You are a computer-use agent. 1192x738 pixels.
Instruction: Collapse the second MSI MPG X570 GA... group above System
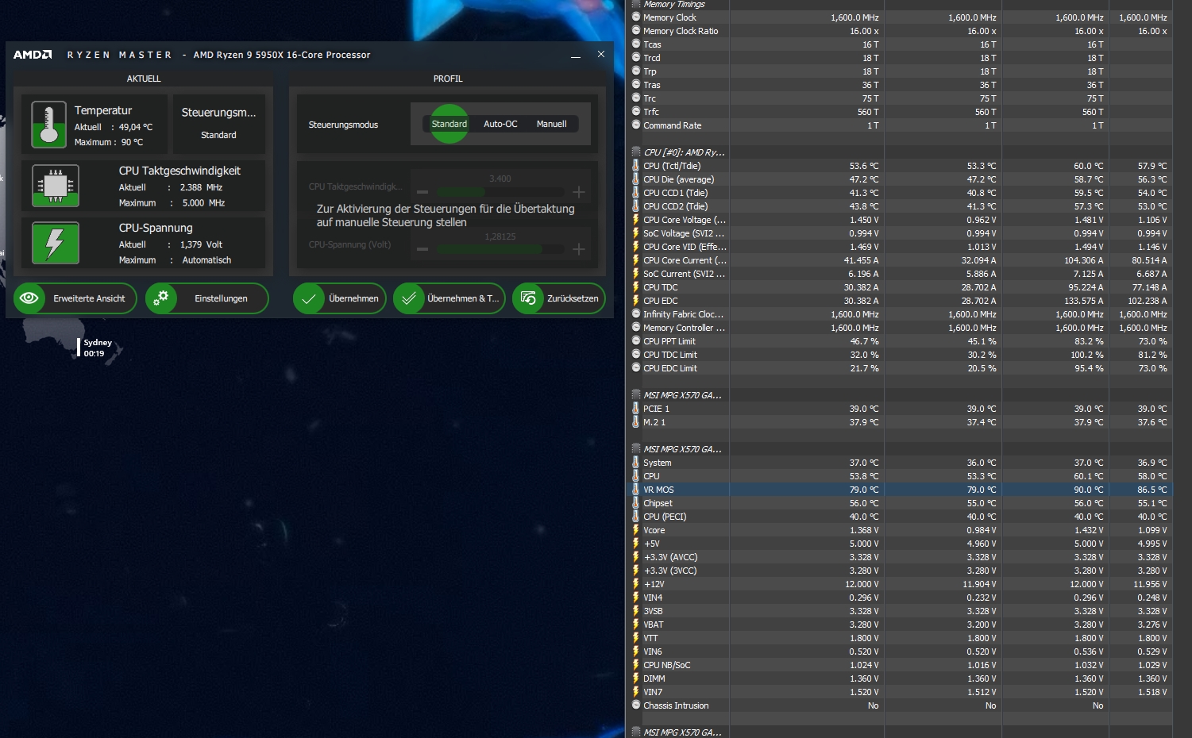point(636,449)
